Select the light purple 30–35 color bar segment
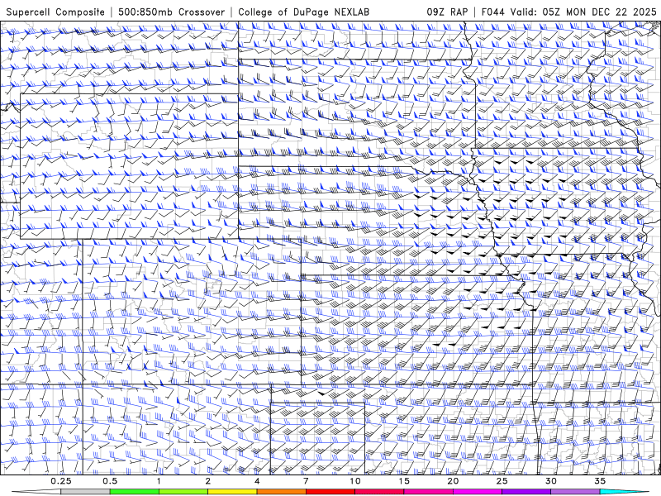Image resolution: width=661 pixels, height=496 pixels. [x=575, y=492]
